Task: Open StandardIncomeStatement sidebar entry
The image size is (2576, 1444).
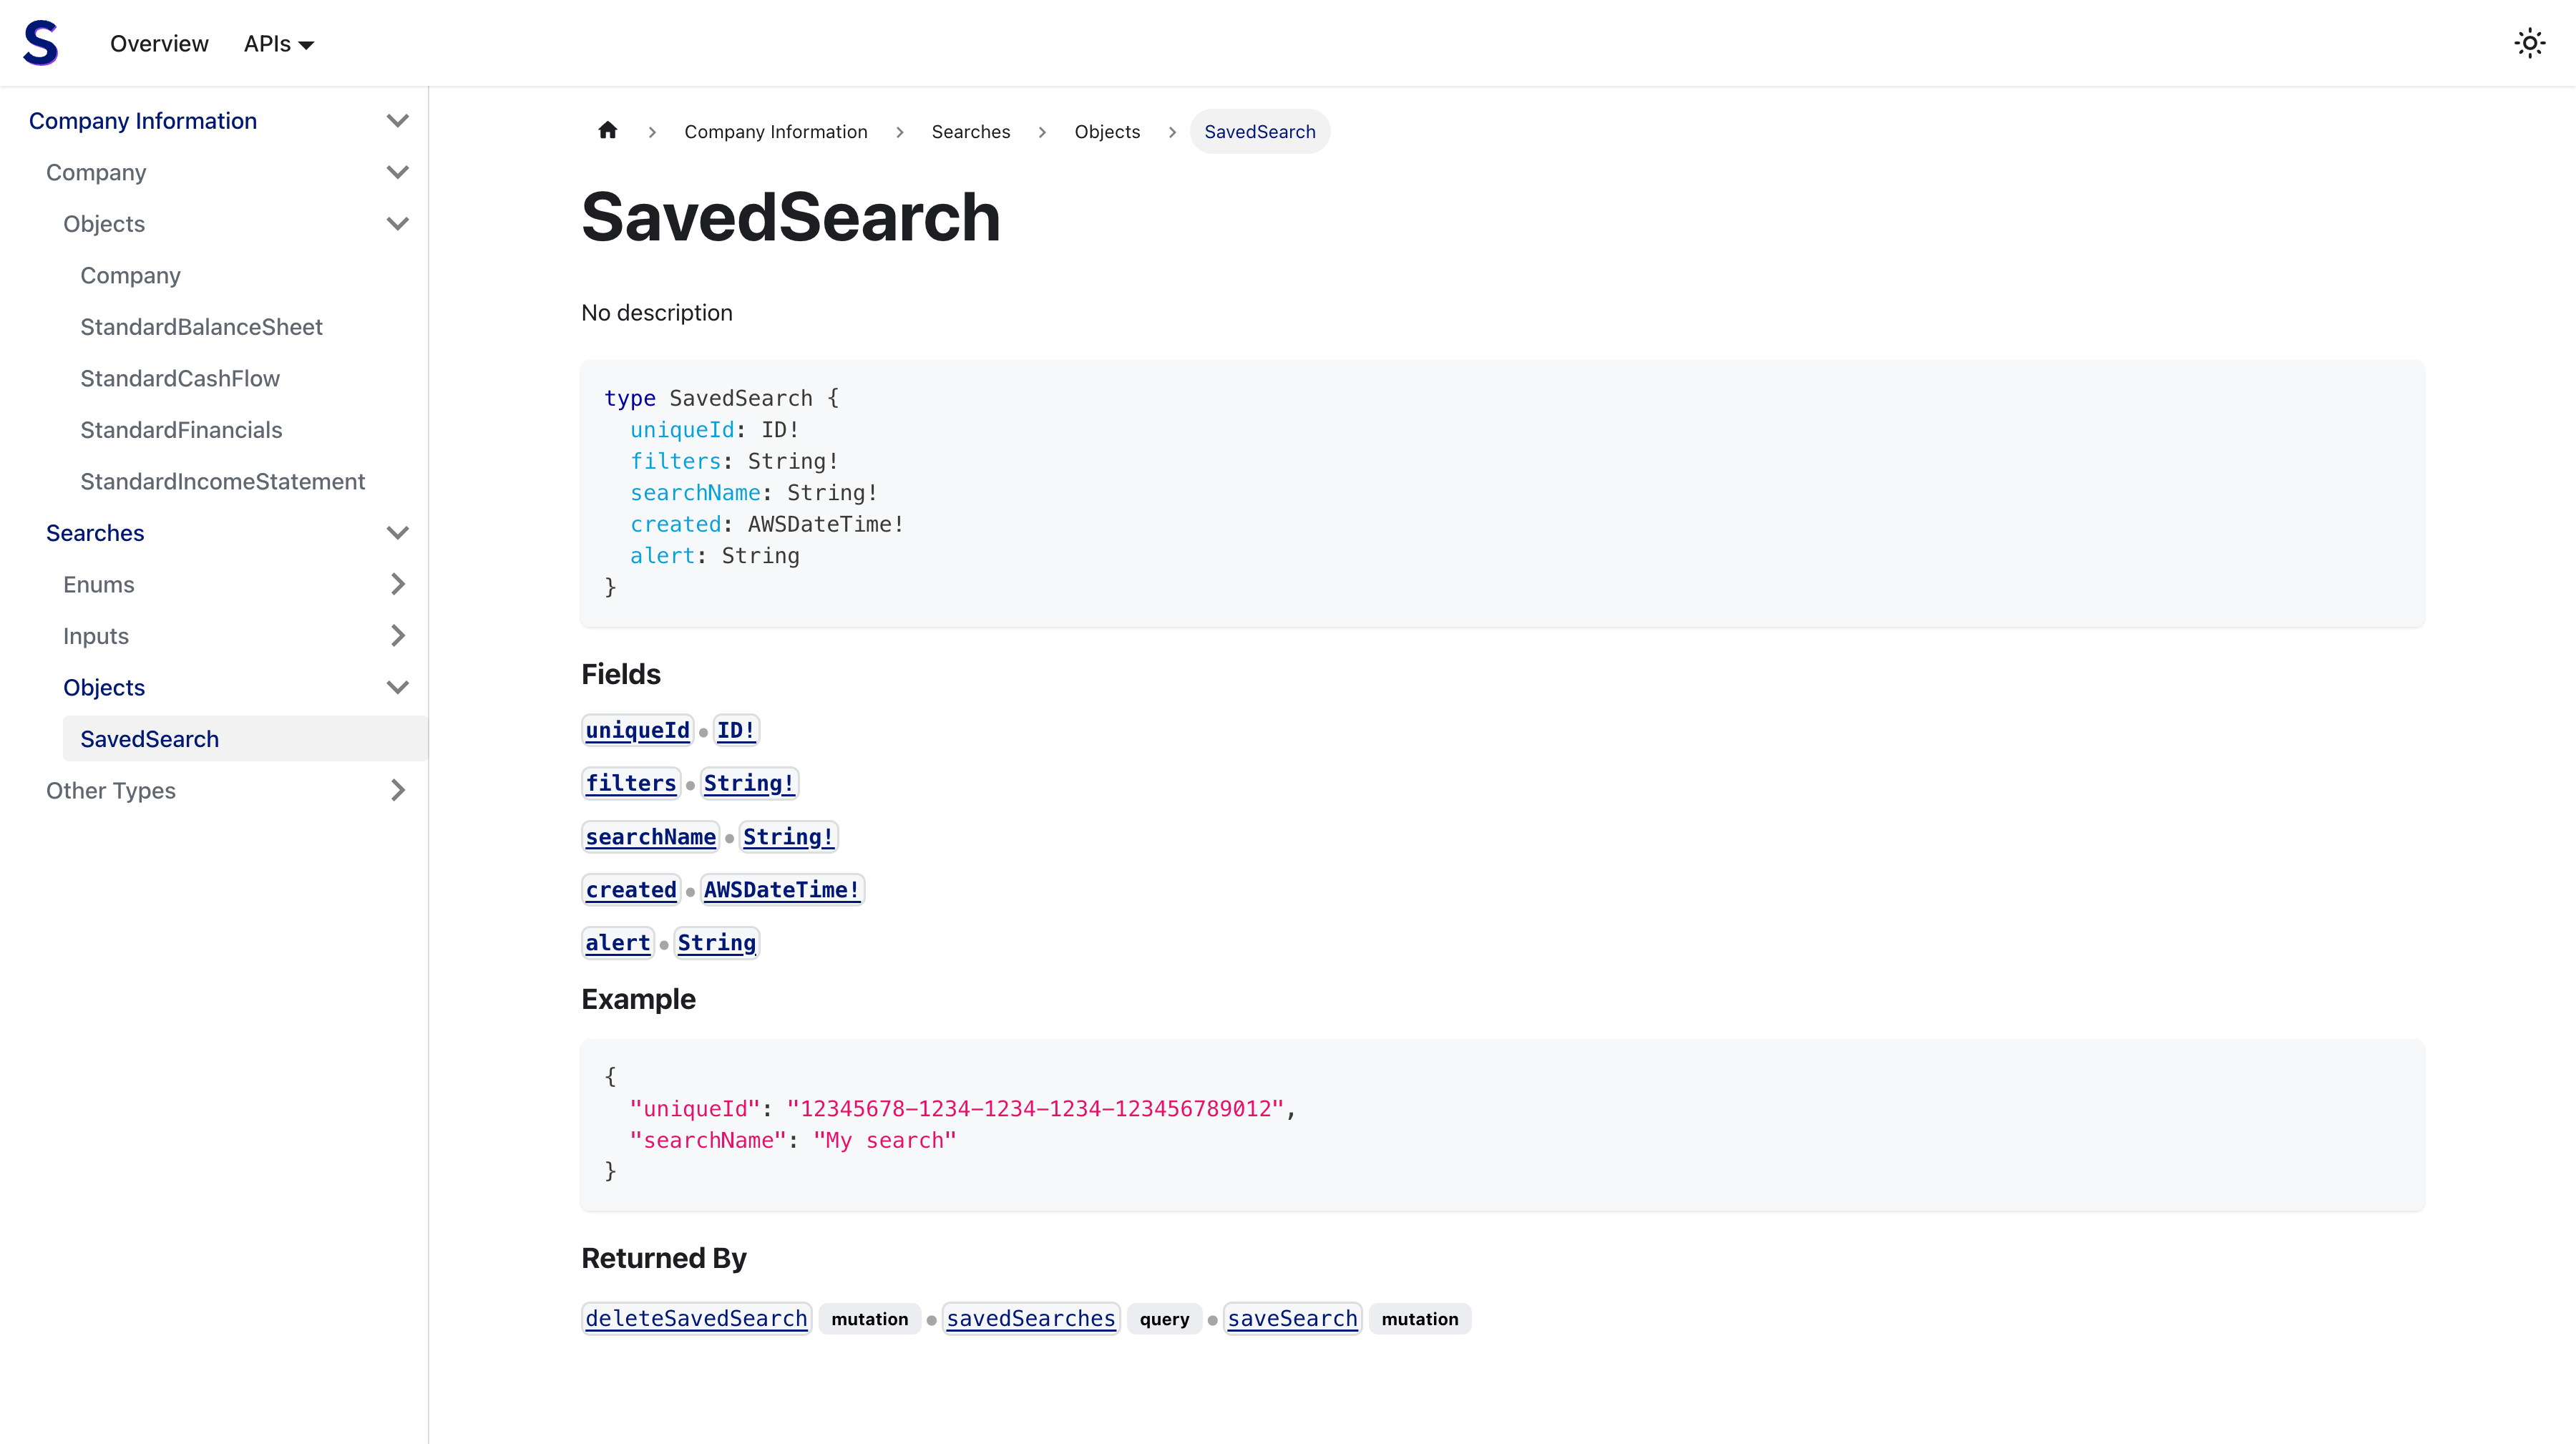Action: click(222, 481)
